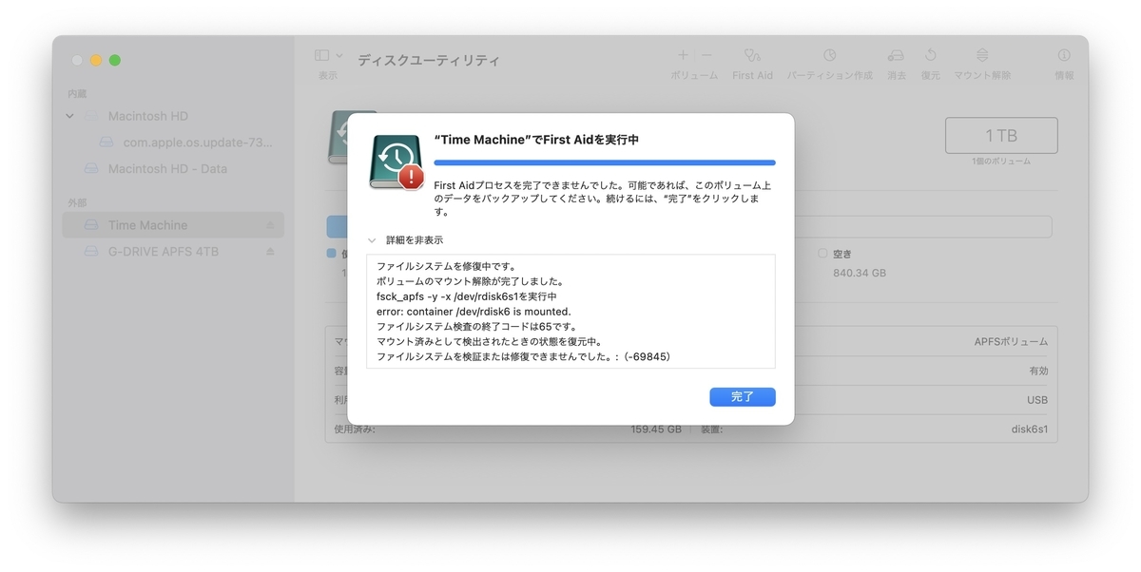Eject the G-DRIVE APFS 4TB volume
The image size is (1141, 572).
pyautogui.click(x=270, y=252)
